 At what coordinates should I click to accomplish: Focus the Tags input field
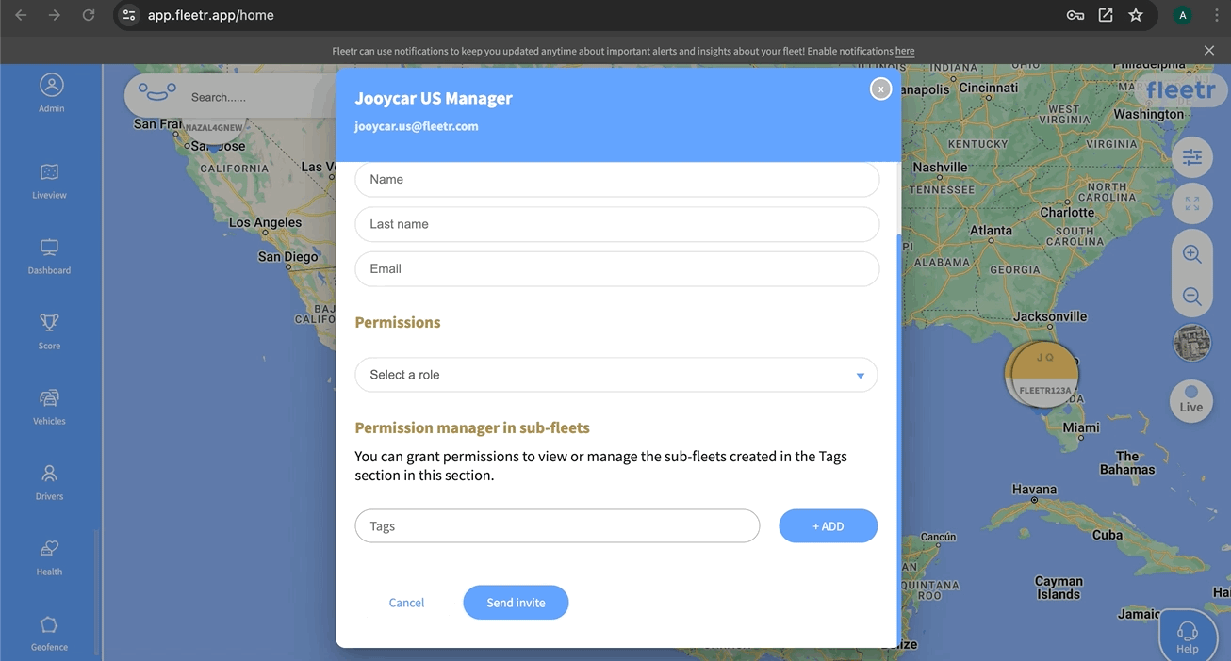[557, 526]
